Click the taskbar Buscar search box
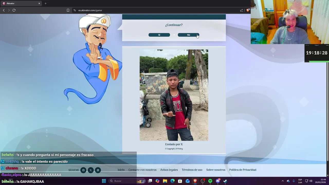This screenshot has height=185, width=329. point(126,181)
